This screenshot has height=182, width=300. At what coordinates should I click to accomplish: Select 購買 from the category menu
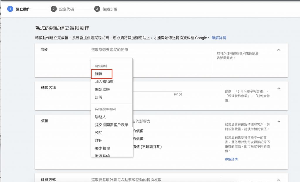(98, 73)
